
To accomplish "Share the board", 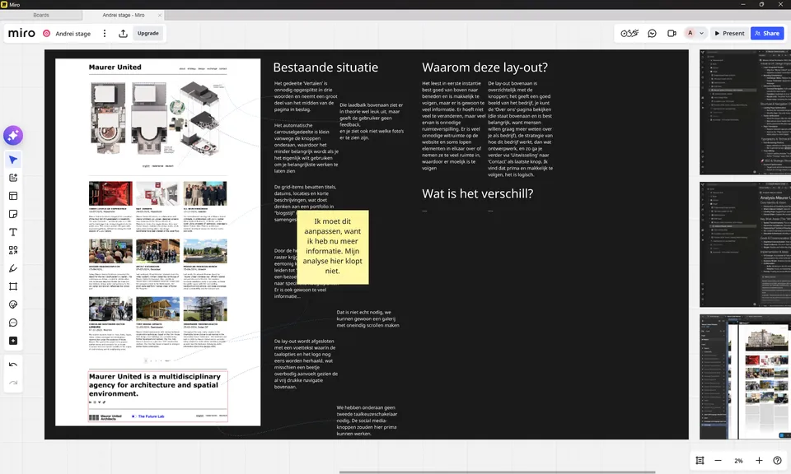I will (767, 33).
